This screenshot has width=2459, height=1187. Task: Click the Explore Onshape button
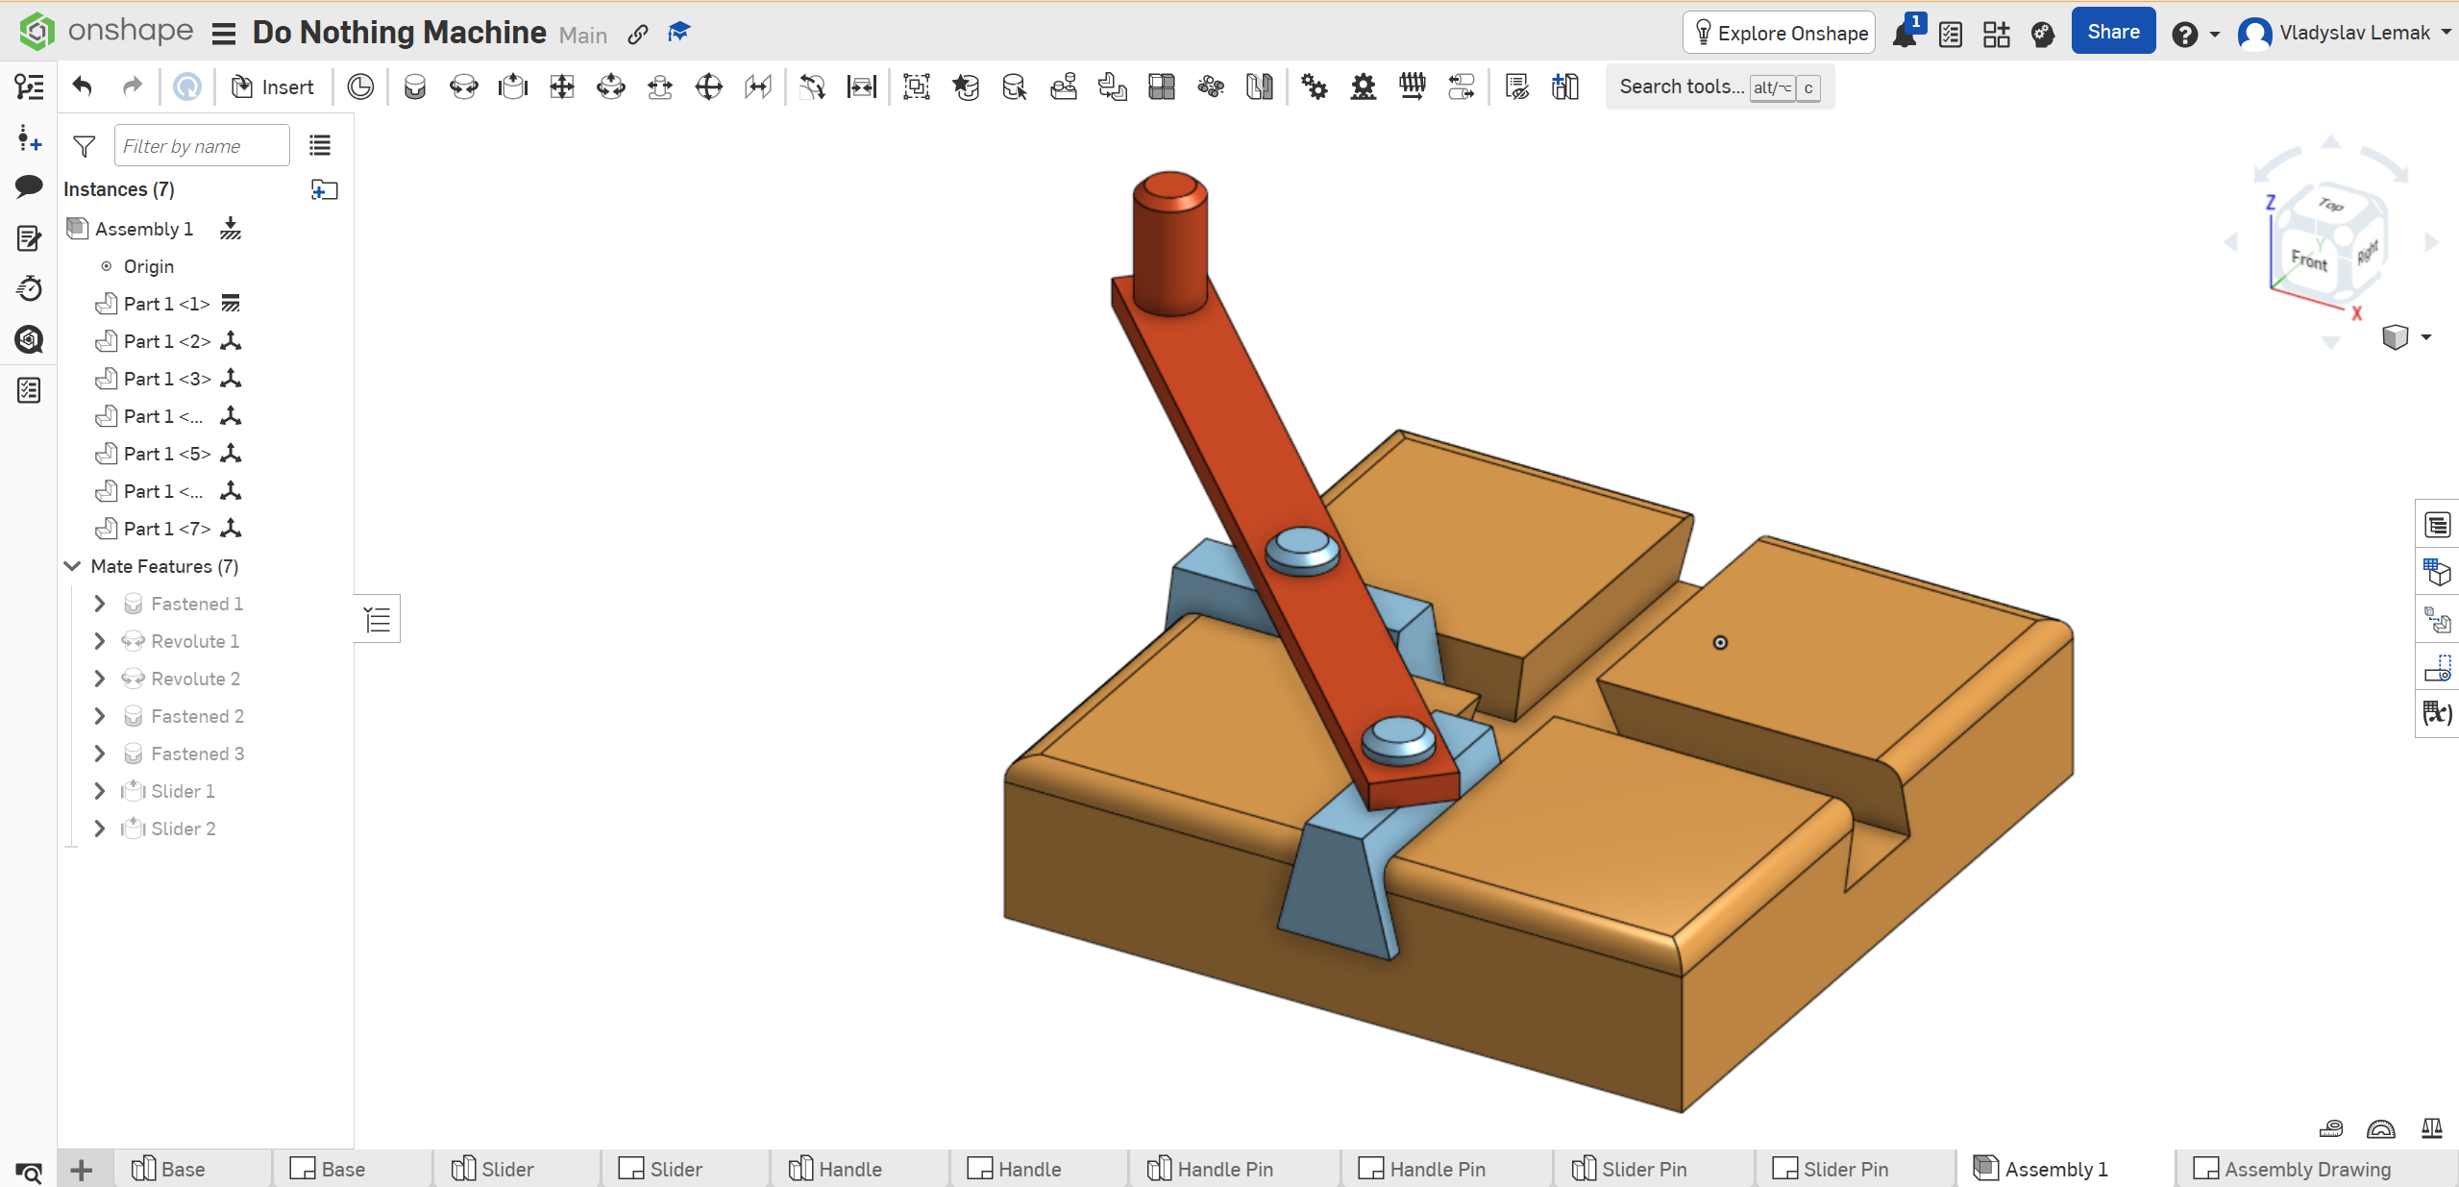tap(1780, 34)
